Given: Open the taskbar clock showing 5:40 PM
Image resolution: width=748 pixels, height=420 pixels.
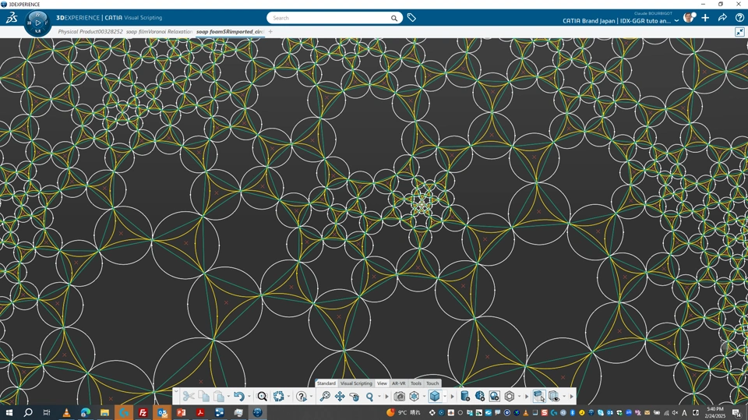Looking at the screenshot, I should pos(714,412).
